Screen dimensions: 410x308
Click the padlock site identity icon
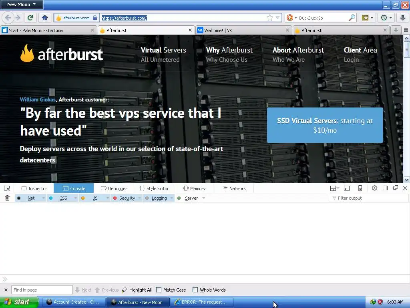tap(95, 18)
